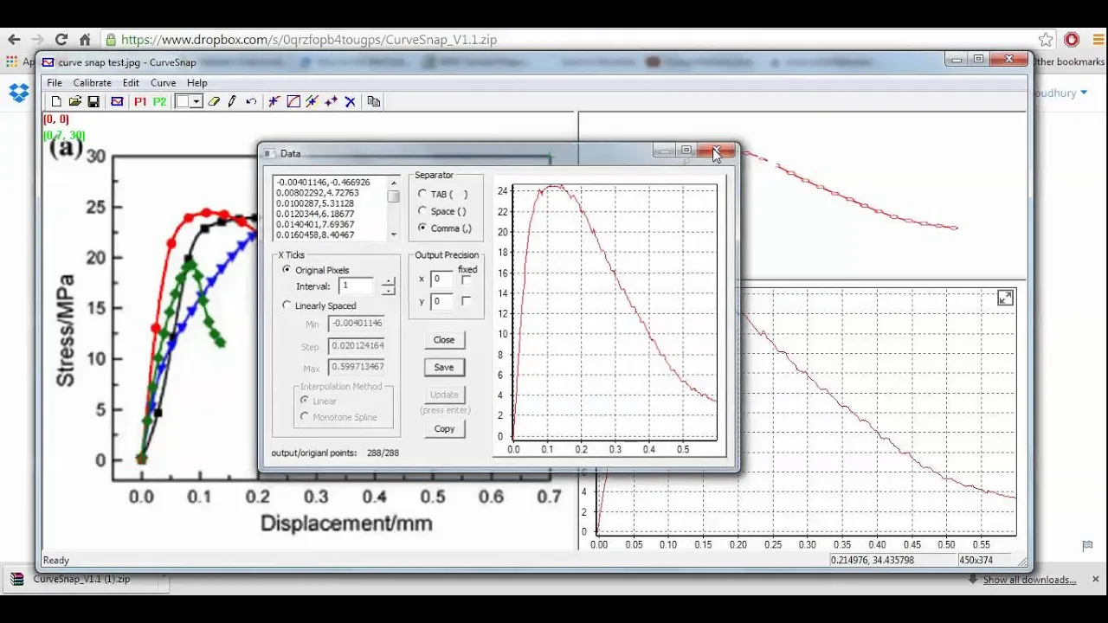The height and width of the screenshot is (623, 1108).
Task: Select the Linearly Spaced radio button
Action: [x=287, y=305]
